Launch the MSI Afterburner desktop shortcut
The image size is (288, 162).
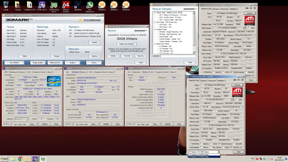[90, 6]
